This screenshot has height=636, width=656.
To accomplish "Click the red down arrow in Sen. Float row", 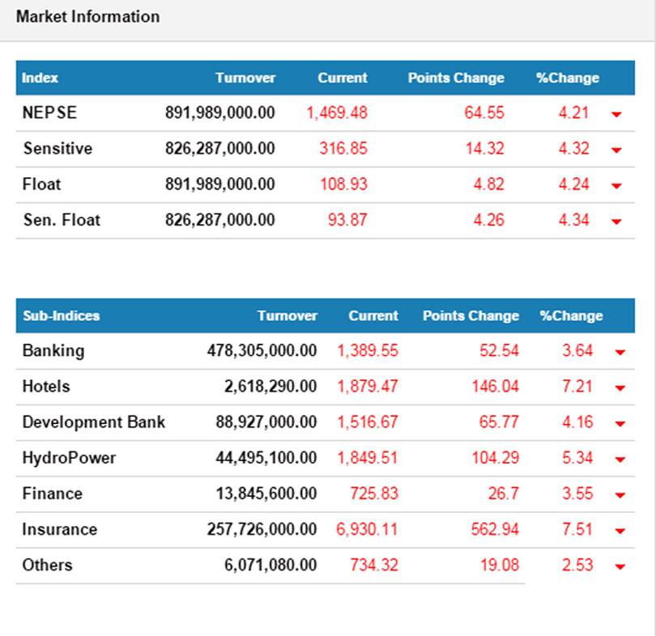I will coord(616,222).
